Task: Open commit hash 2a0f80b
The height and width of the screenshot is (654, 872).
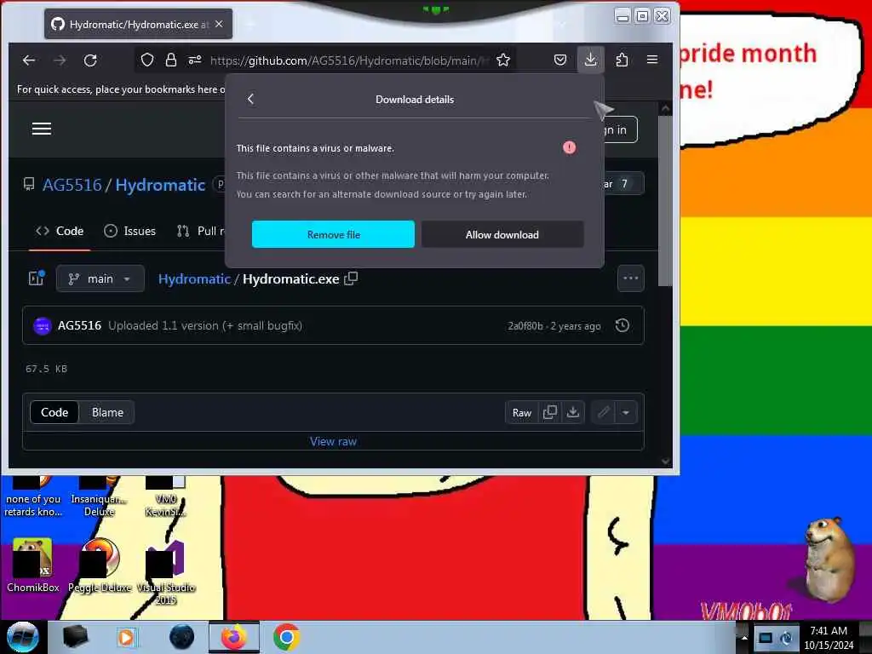Action: tap(525, 326)
